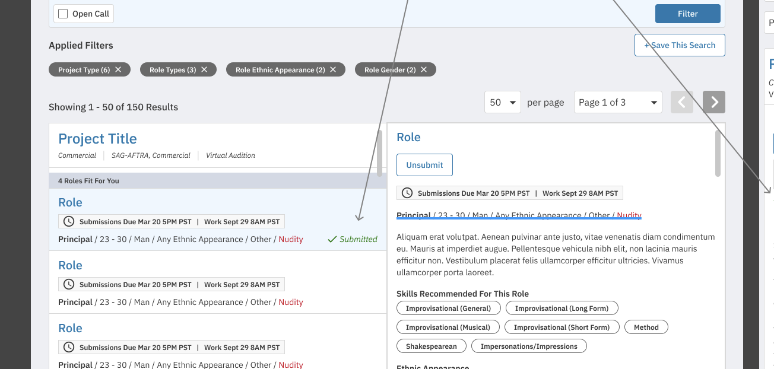The height and width of the screenshot is (369, 774).
Task: Open the Project Title link
Action: [x=97, y=139]
